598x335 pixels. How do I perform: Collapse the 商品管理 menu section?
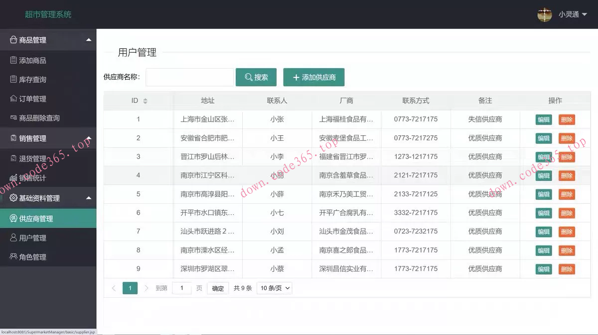(48, 40)
